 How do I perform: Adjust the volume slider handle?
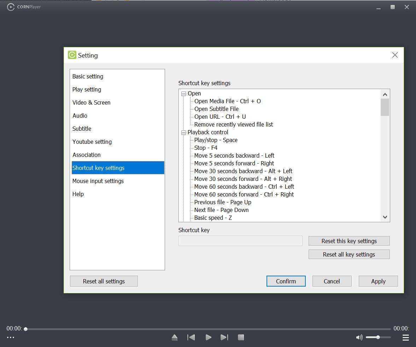378,337
